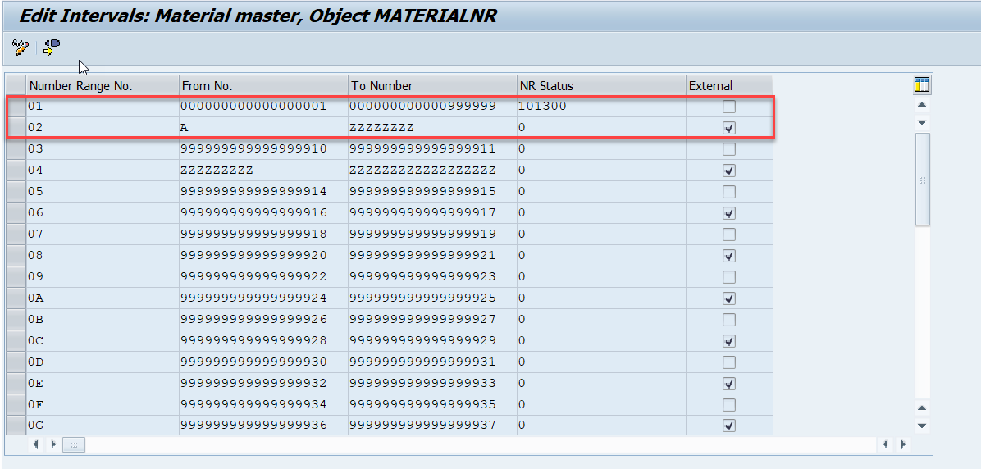Select the To Number column header

[x=431, y=85]
